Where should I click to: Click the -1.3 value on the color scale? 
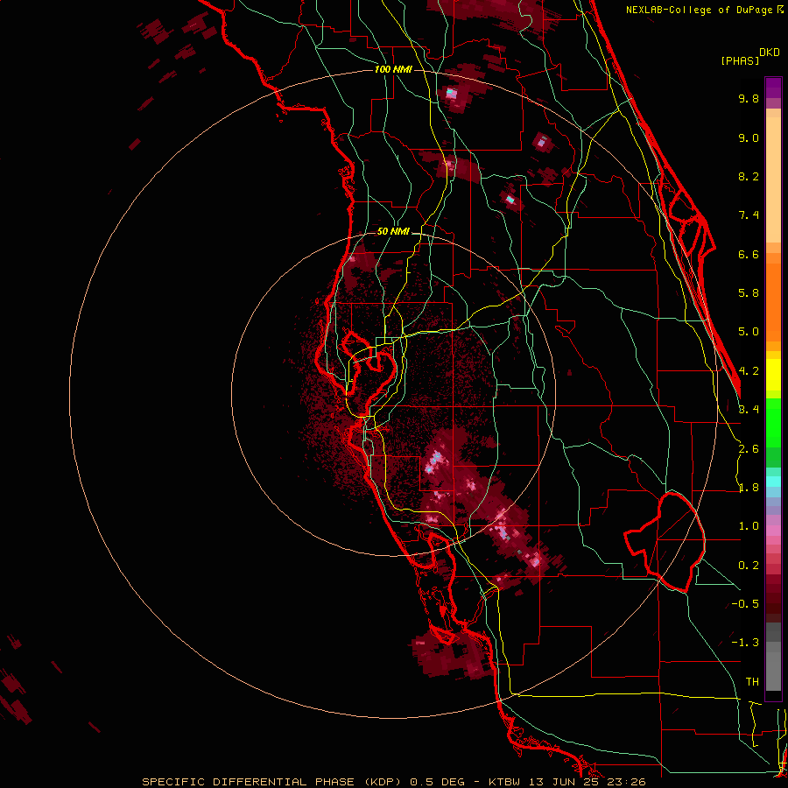pos(745,643)
